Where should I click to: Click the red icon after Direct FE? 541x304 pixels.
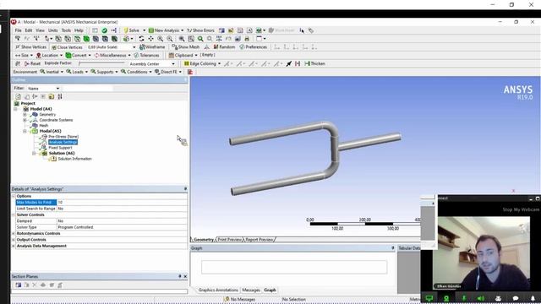click(x=190, y=72)
